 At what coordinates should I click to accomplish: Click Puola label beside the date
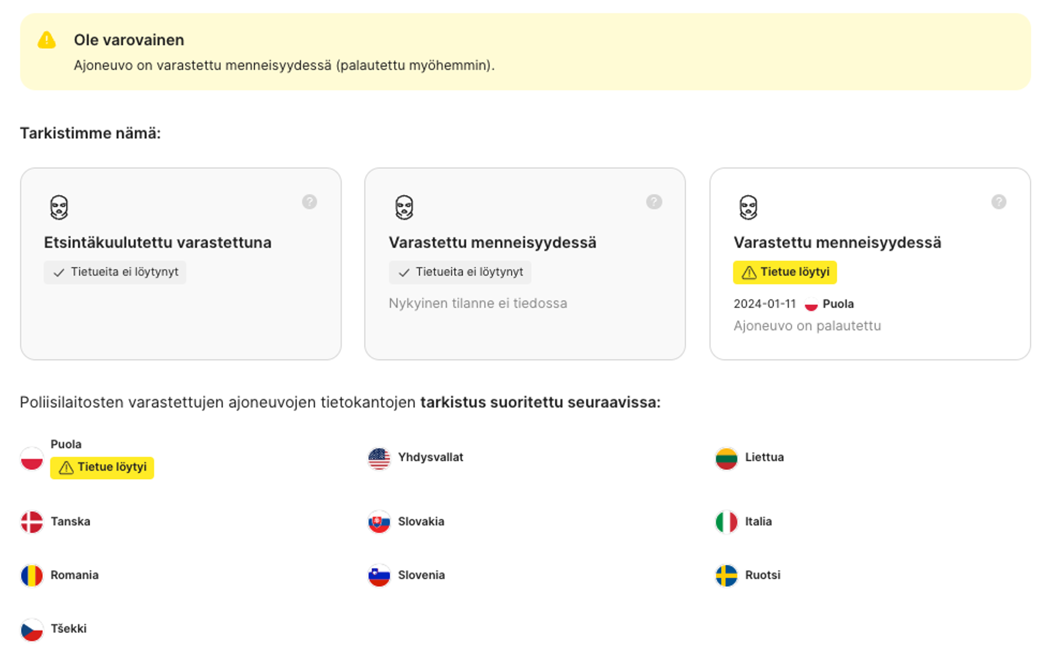click(838, 304)
